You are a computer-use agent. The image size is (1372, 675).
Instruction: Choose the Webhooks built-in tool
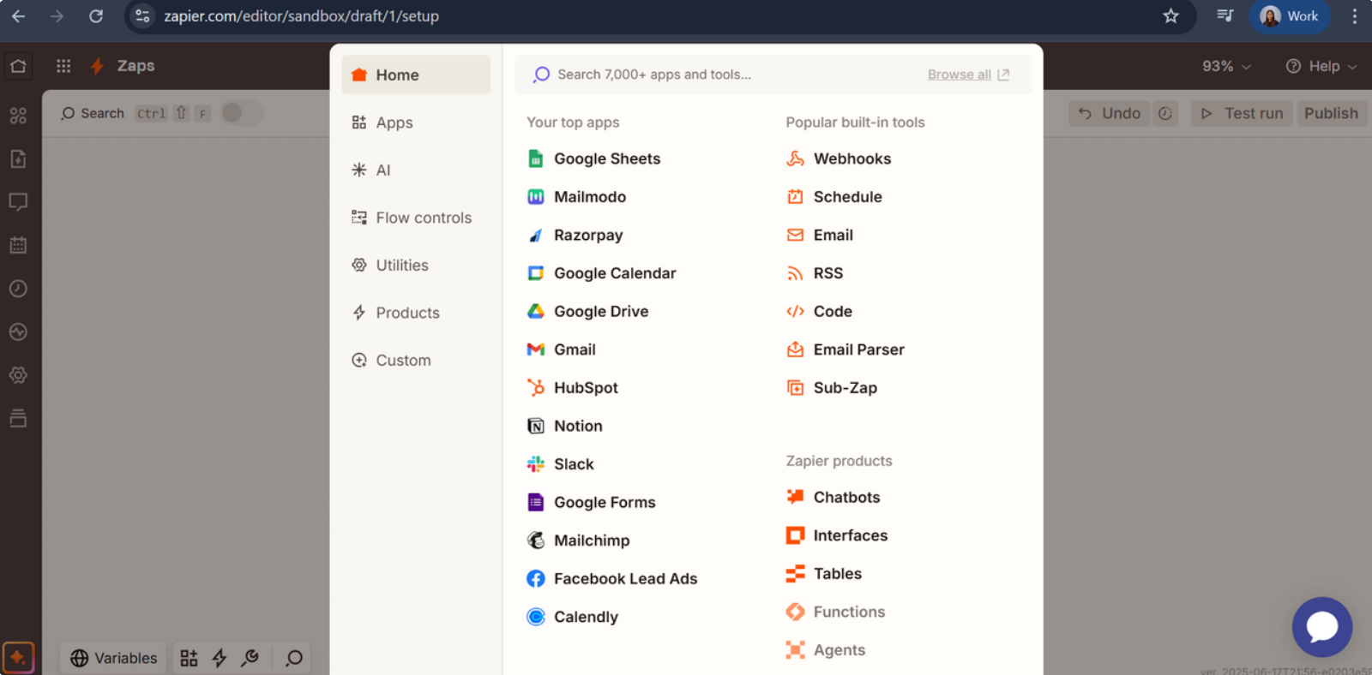(x=839, y=158)
